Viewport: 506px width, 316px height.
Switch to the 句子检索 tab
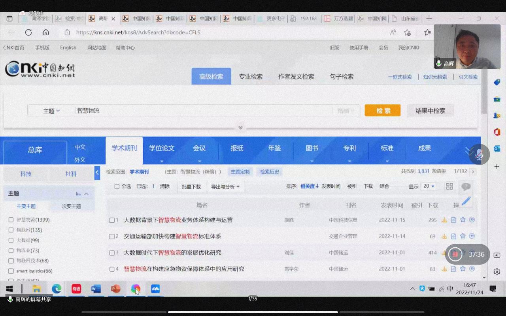point(342,77)
